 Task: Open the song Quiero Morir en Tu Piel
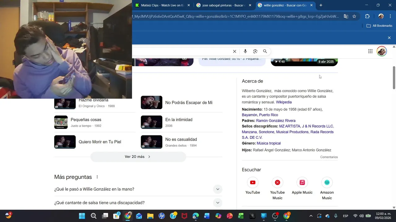tap(95, 142)
